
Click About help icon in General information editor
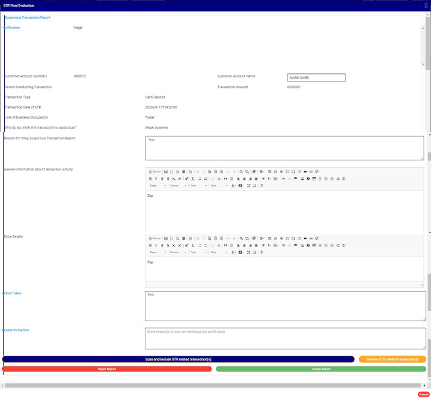(261, 185)
